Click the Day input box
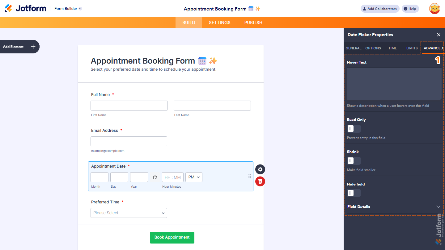This screenshot has height=250, width=445. click(x=119, y=177)
